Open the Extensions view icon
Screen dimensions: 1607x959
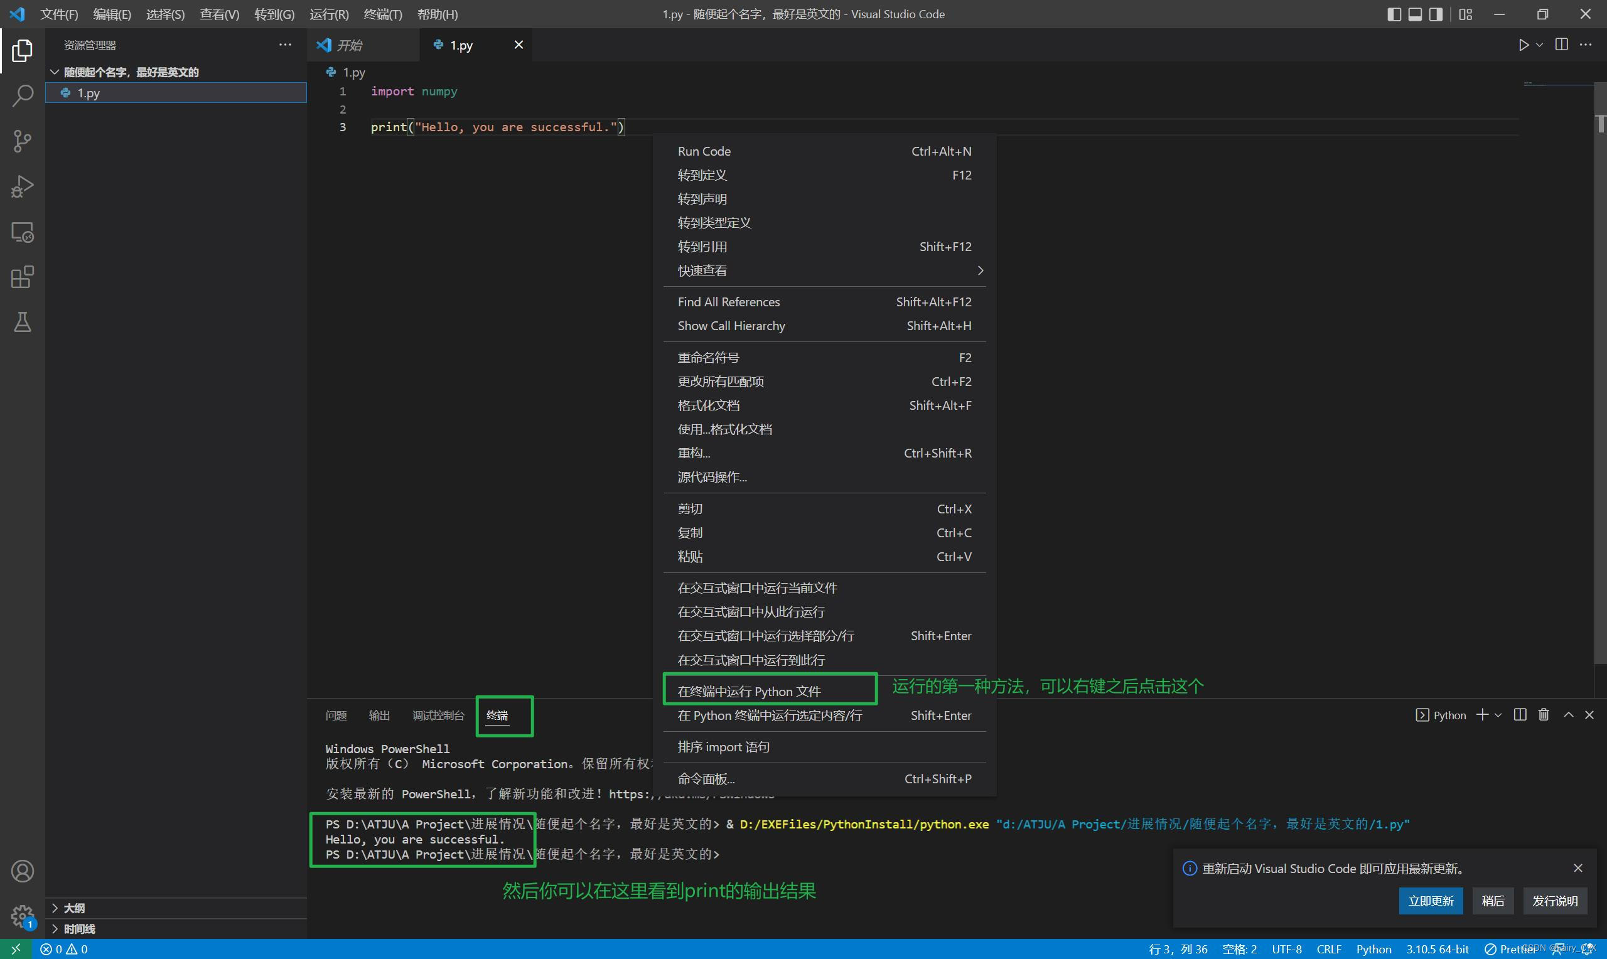tap(22, 277)
